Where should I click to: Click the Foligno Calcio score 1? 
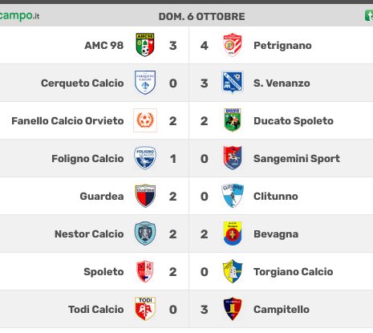pyautogui.click(x=173, y=159)
